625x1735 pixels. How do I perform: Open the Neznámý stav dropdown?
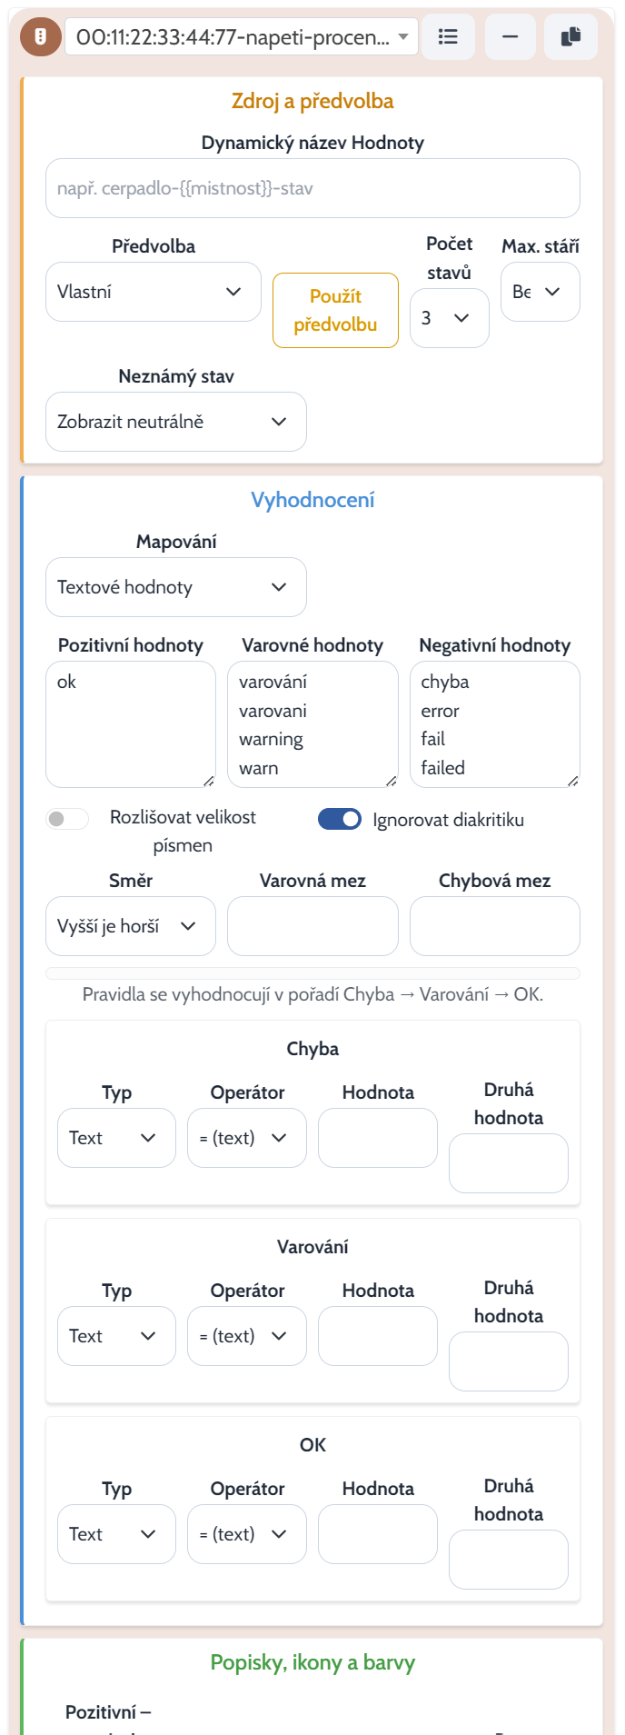[x=176, y=422]
